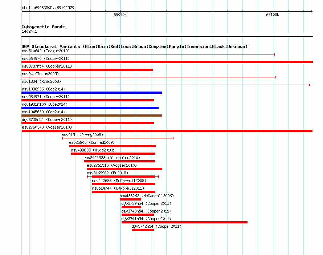Click the nsv510642 (Teague2010) variant label

click(46, 51)
